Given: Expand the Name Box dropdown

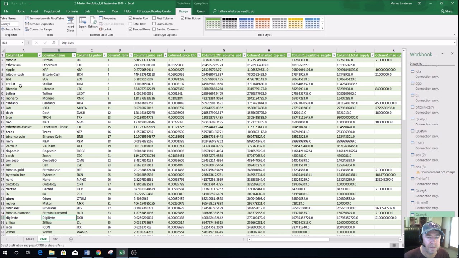Looking at the screenshot, I should 22,43.
